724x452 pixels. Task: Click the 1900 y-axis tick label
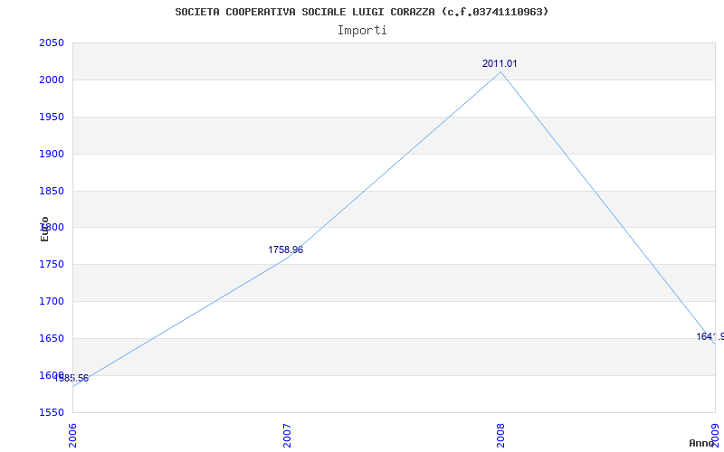tap(52, 154)
